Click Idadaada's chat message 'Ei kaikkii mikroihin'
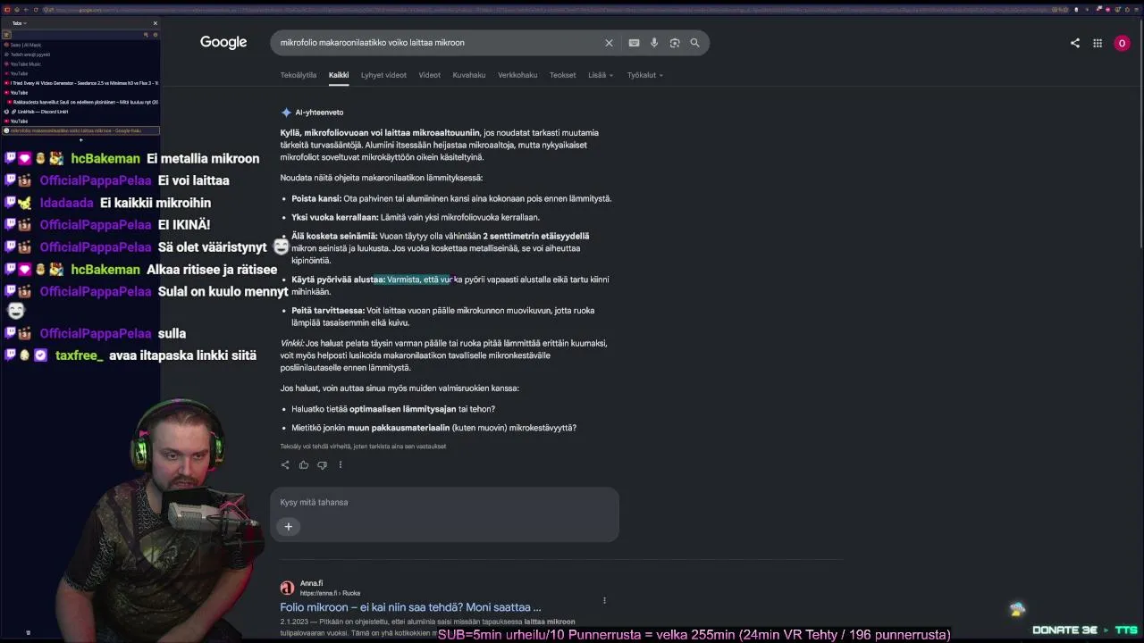 pos(156,203)
